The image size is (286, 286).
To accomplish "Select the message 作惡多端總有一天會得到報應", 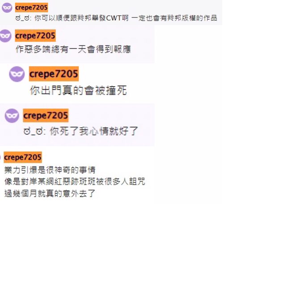I will tap(73, 49).
